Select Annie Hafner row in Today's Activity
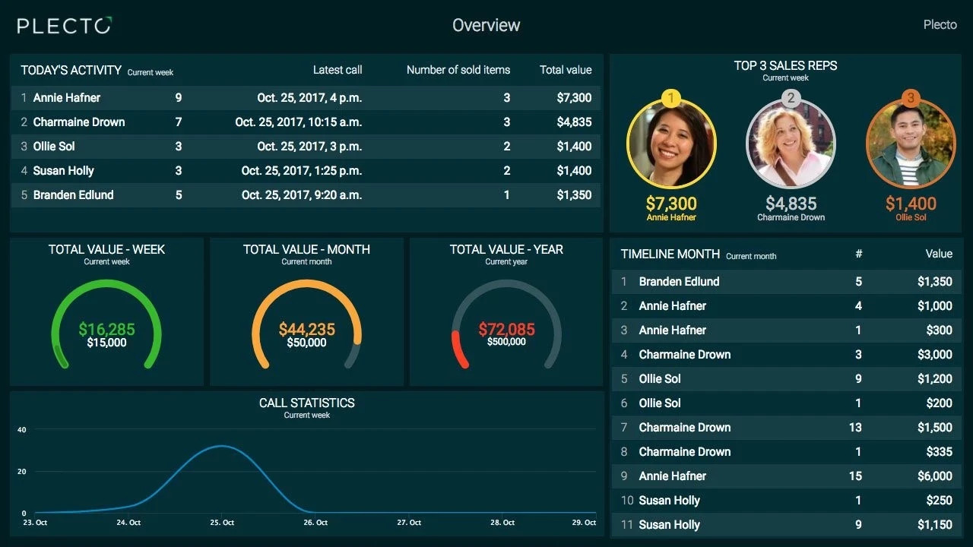Image resolution: width=973 pixels, height=547 pixels. pos(306,97)
